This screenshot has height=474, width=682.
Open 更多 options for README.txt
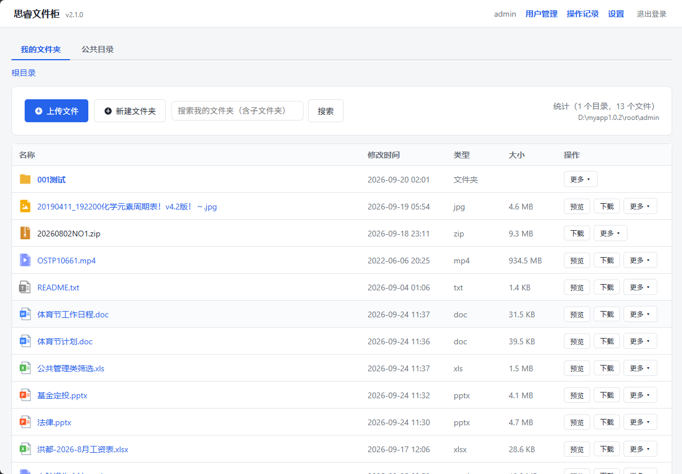click(640, 287)
